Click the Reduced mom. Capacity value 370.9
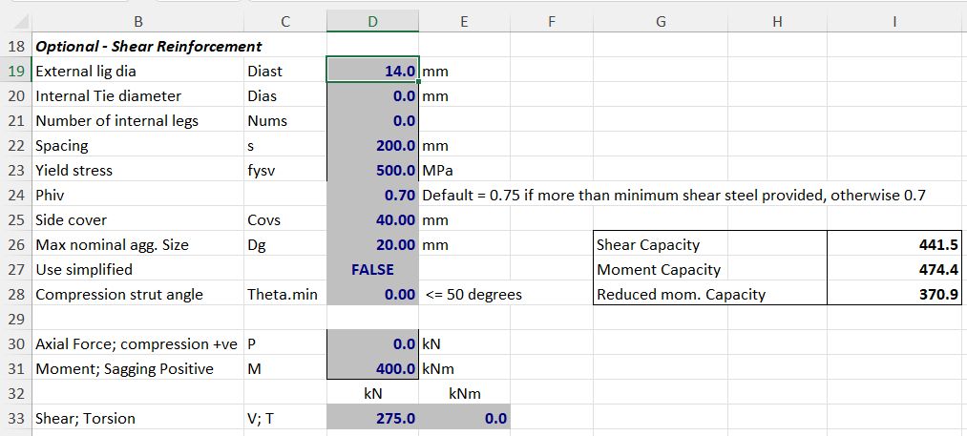 [x=894, y=294]
